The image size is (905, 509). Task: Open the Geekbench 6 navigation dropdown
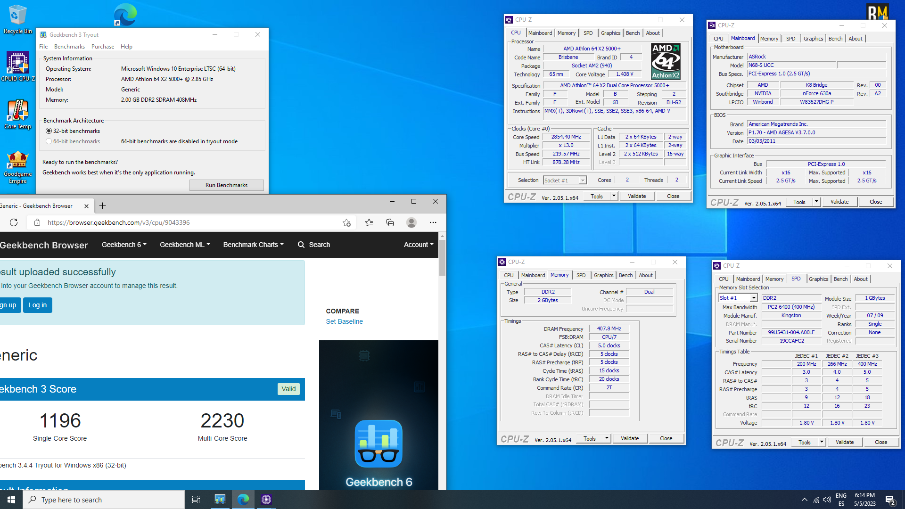(x=124, y=245)
